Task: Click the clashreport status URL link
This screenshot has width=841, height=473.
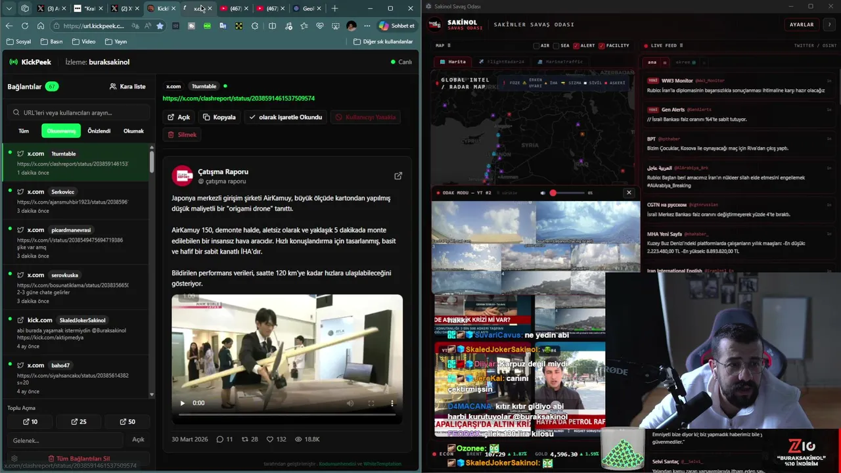Action: click(x=239, y=99)
